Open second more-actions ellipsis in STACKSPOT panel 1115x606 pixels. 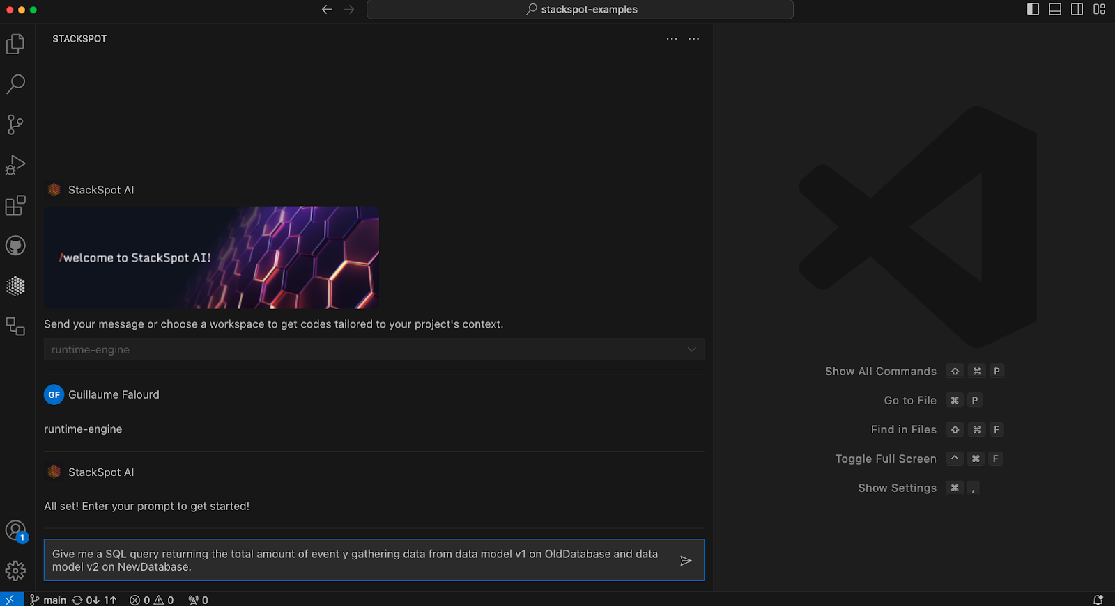[x=693, y=38]
